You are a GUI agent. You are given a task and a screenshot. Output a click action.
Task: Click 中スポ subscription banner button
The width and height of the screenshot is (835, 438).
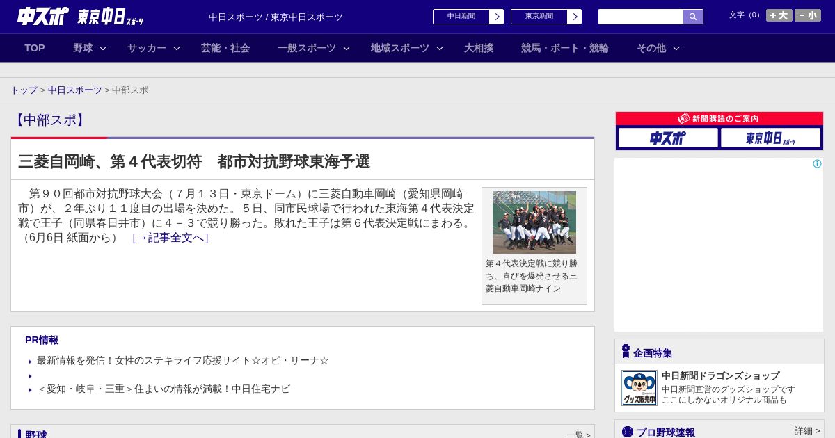(668, 138)
